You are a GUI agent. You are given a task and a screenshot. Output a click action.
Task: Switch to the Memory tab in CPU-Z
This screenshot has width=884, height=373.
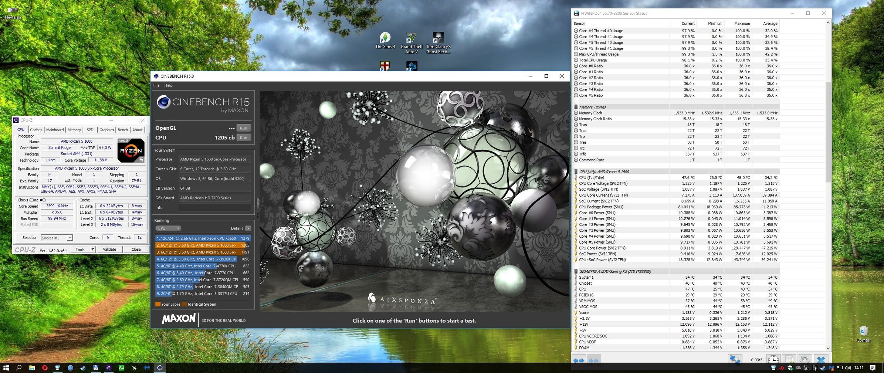point(74,130)
